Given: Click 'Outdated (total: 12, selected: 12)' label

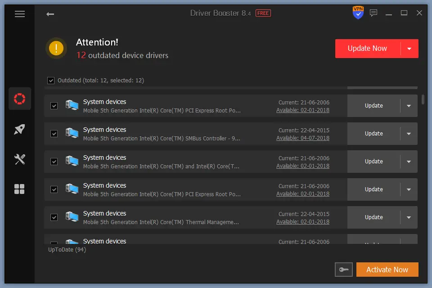Looking at the screenshot, I should pyautogui.click(x=101, y=81).
